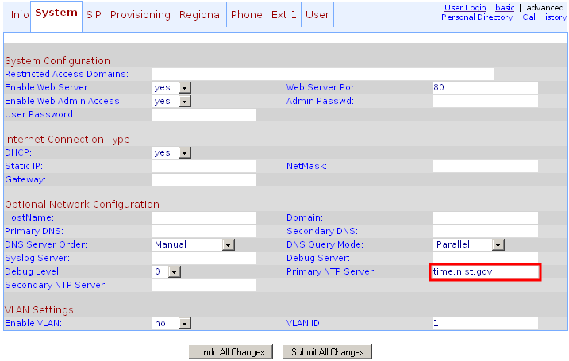
Task: Switch to the Regional tab
Action: click(x=201, y=15)
